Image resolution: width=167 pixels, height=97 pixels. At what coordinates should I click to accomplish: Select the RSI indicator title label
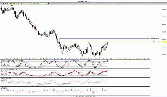coord(6,78)
